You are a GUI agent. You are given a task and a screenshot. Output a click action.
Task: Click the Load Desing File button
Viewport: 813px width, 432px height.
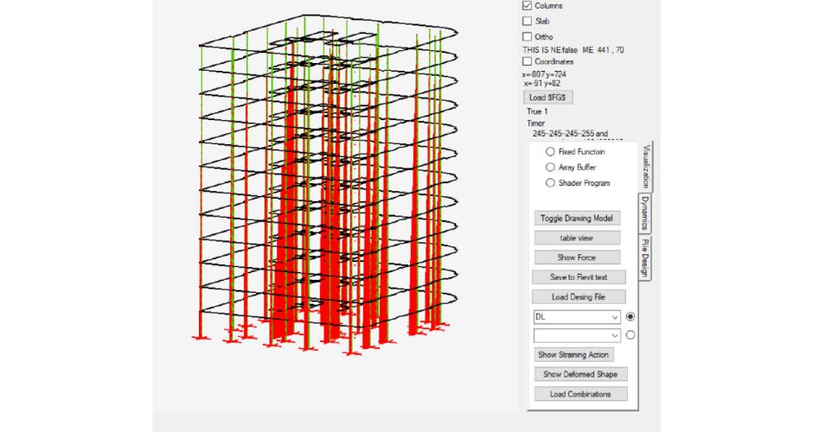pyautogui.click(x=579, y=297)
